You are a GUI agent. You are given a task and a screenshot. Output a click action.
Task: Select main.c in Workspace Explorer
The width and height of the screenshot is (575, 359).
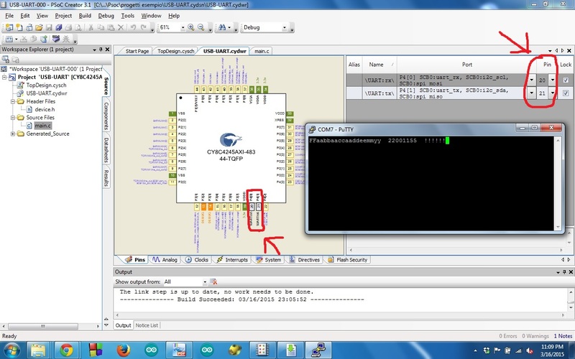pyautogui.click(x=42, y=126)
